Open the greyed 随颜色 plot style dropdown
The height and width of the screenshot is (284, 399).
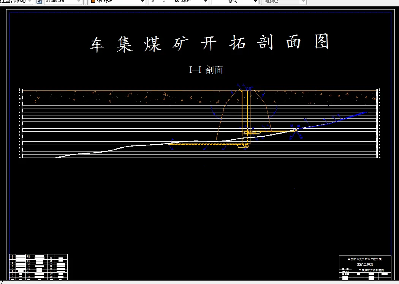coord(303,2)
